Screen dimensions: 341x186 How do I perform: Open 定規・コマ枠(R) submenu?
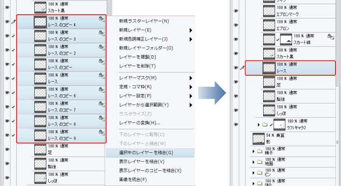[x=191, y=87]
